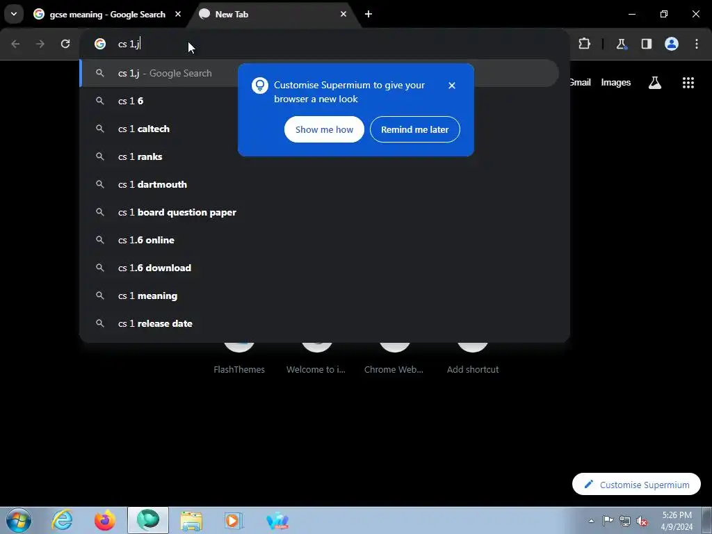Select the 'cs 1.6 online' suggestion
Screen dimensions: 712x534
pyautogui.click(x=319, y=240)
